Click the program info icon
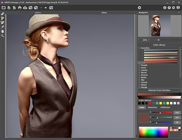182x140 pixels. 165,8
